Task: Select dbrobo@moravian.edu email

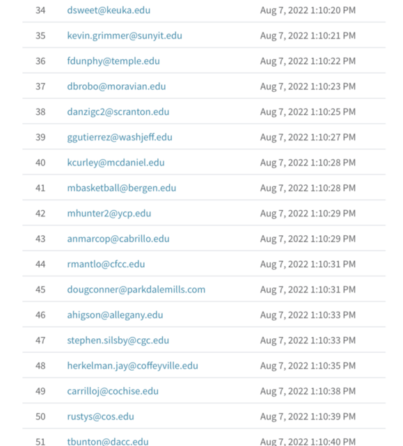Action: 116,86
